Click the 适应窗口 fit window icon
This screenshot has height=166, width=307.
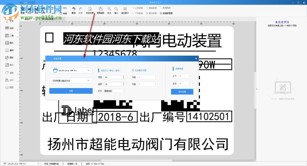[x=125, y=10]
